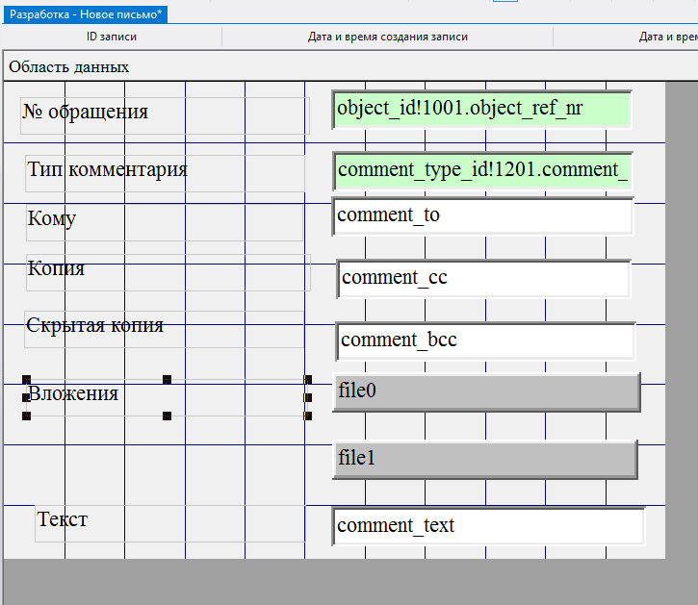
Task: Select the "№ обращения" label
Action: (86, 112)
